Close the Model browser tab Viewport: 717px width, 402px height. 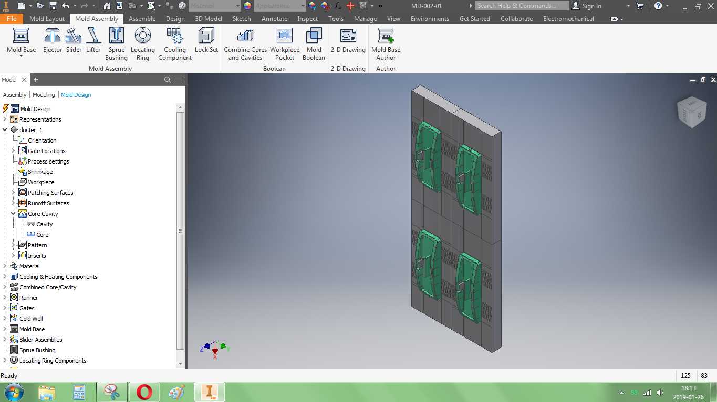click(24, 80)
